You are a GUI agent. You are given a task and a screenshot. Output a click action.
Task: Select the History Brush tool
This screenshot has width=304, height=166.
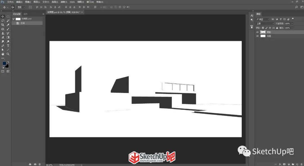(8, 33)
